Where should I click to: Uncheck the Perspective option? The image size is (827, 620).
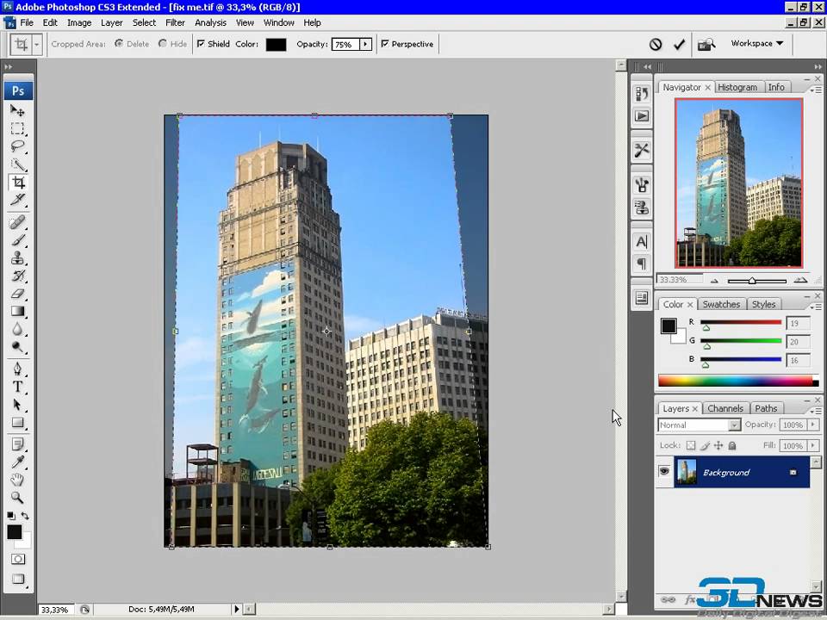pos(385,44)
